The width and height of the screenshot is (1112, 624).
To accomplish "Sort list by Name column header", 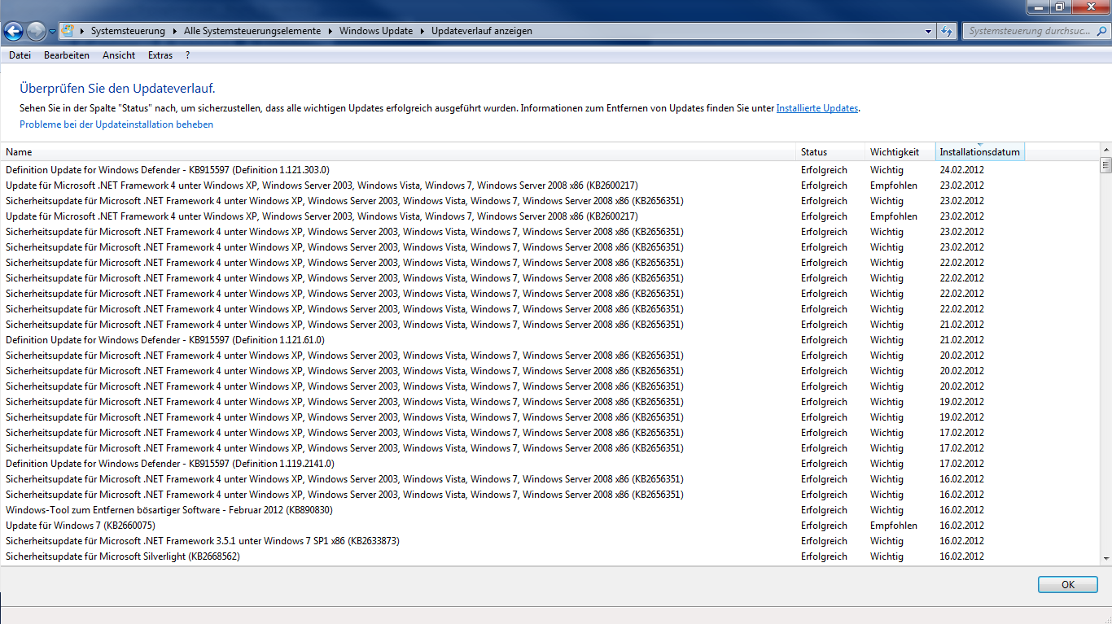I will (399, 152).
